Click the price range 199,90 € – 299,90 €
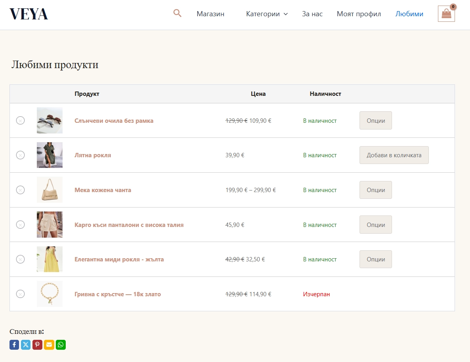This screenshot has height=362, width=470. point(251,190)
